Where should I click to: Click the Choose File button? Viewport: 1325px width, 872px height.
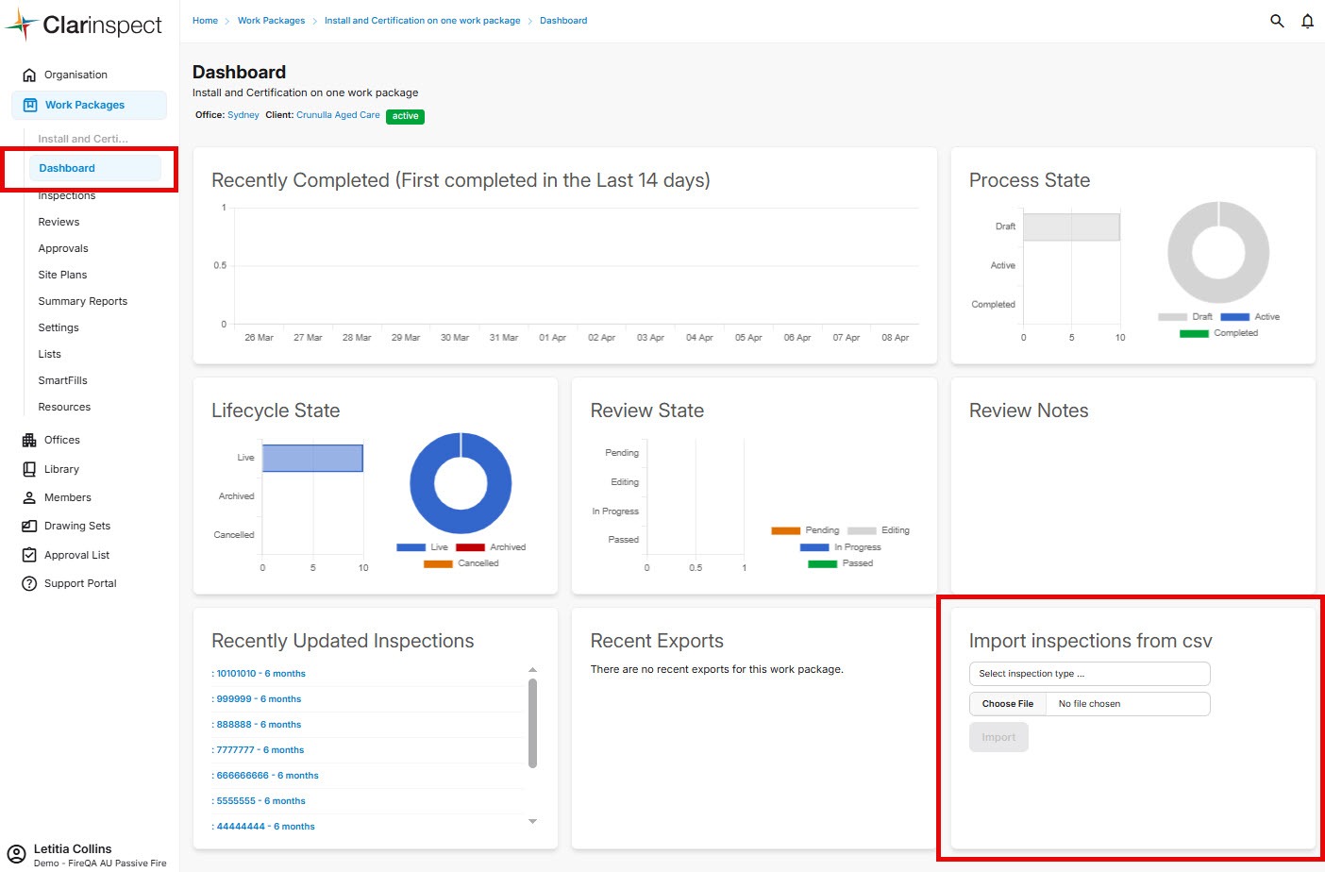[x=1008, y=704]
